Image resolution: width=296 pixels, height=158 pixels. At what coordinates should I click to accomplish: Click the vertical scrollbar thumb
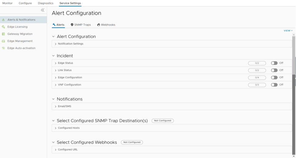click(294, 55)
